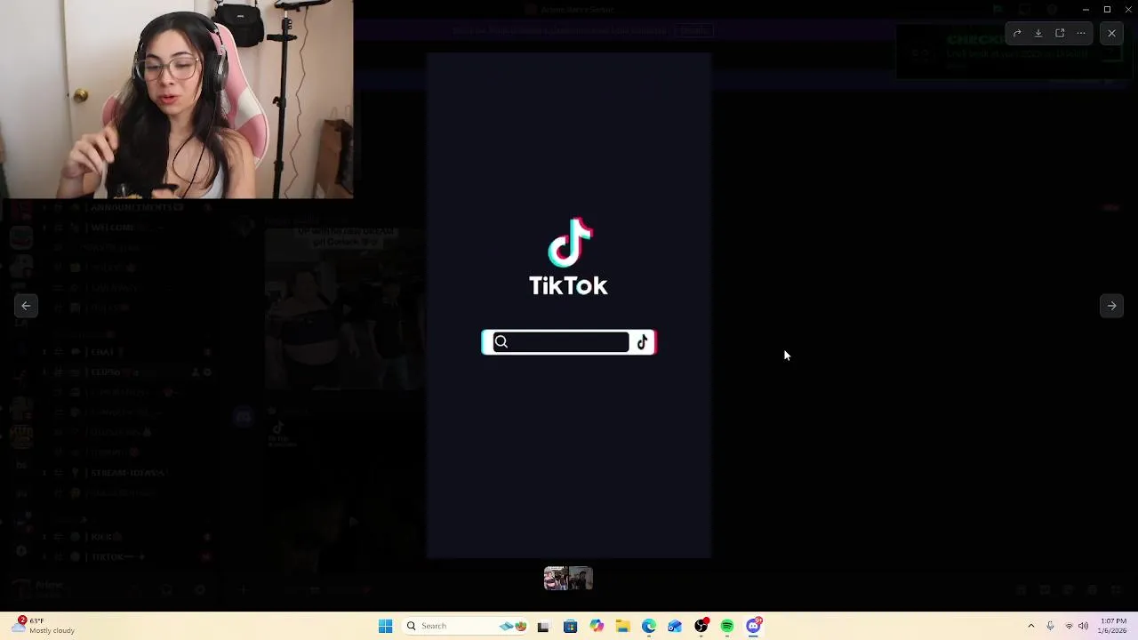Open Copilot from the taskbar
Viewport: 1138px width, 640px height.
tap(597, 626)
